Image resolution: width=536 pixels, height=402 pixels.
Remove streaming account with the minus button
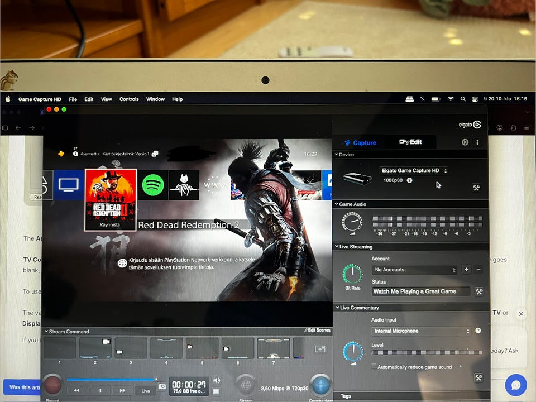(478, 269)
